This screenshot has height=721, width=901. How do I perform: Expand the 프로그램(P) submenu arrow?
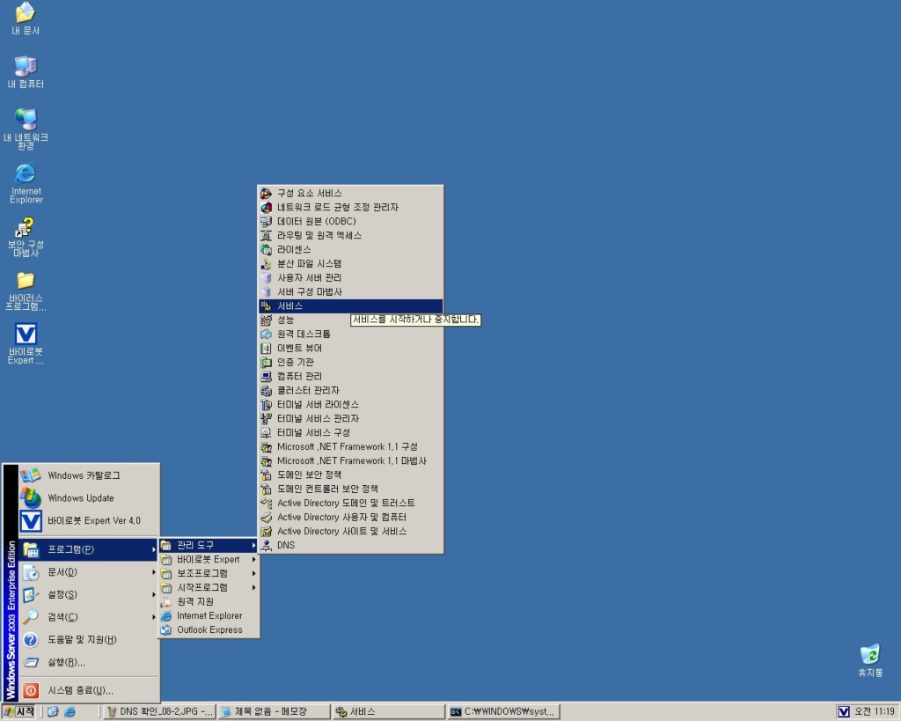click(x=153, y=549)
